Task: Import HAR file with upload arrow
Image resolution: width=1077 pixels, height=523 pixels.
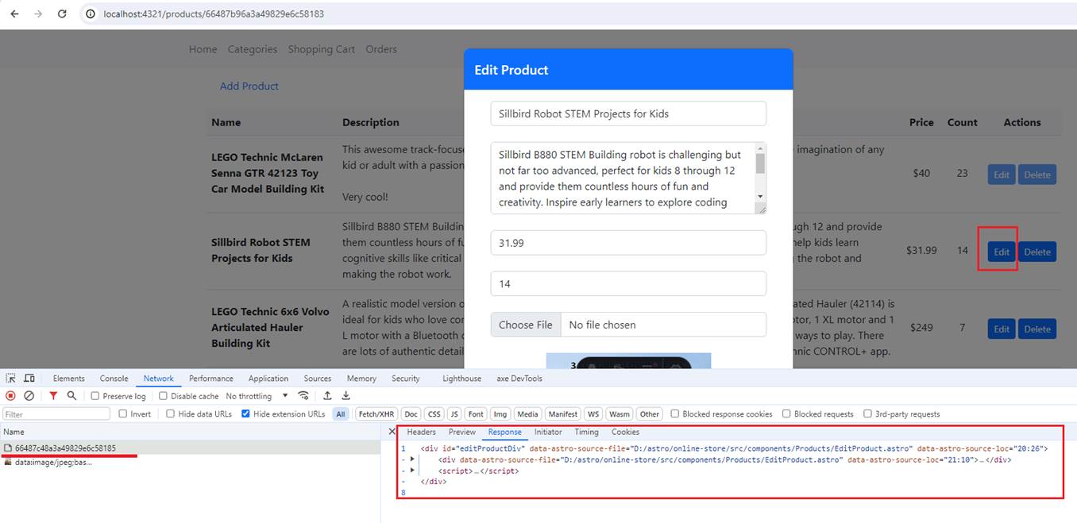Action: tap(327, 396)
